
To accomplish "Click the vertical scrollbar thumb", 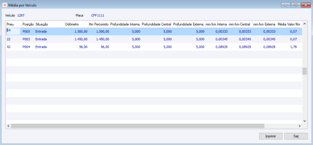I will 304,71.
